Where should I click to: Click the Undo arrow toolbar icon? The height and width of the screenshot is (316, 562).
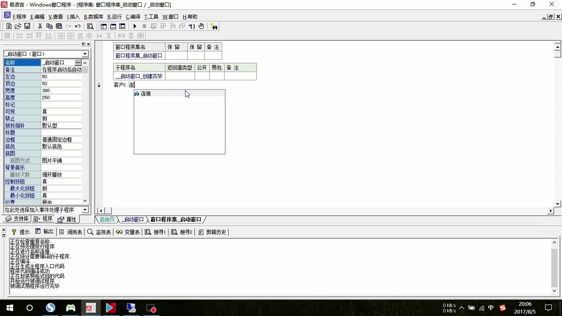pyautogui.click(x=78, y=26)
